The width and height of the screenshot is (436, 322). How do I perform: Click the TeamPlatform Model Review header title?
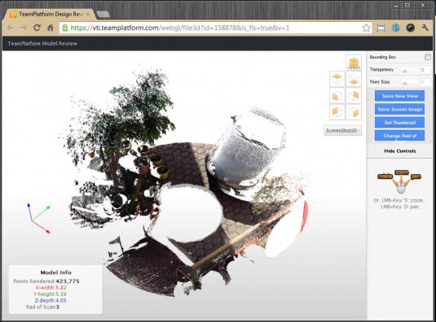(42, 44)
